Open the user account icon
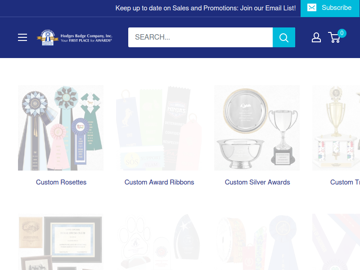The image size is (360, 270). tap(316, 37)
